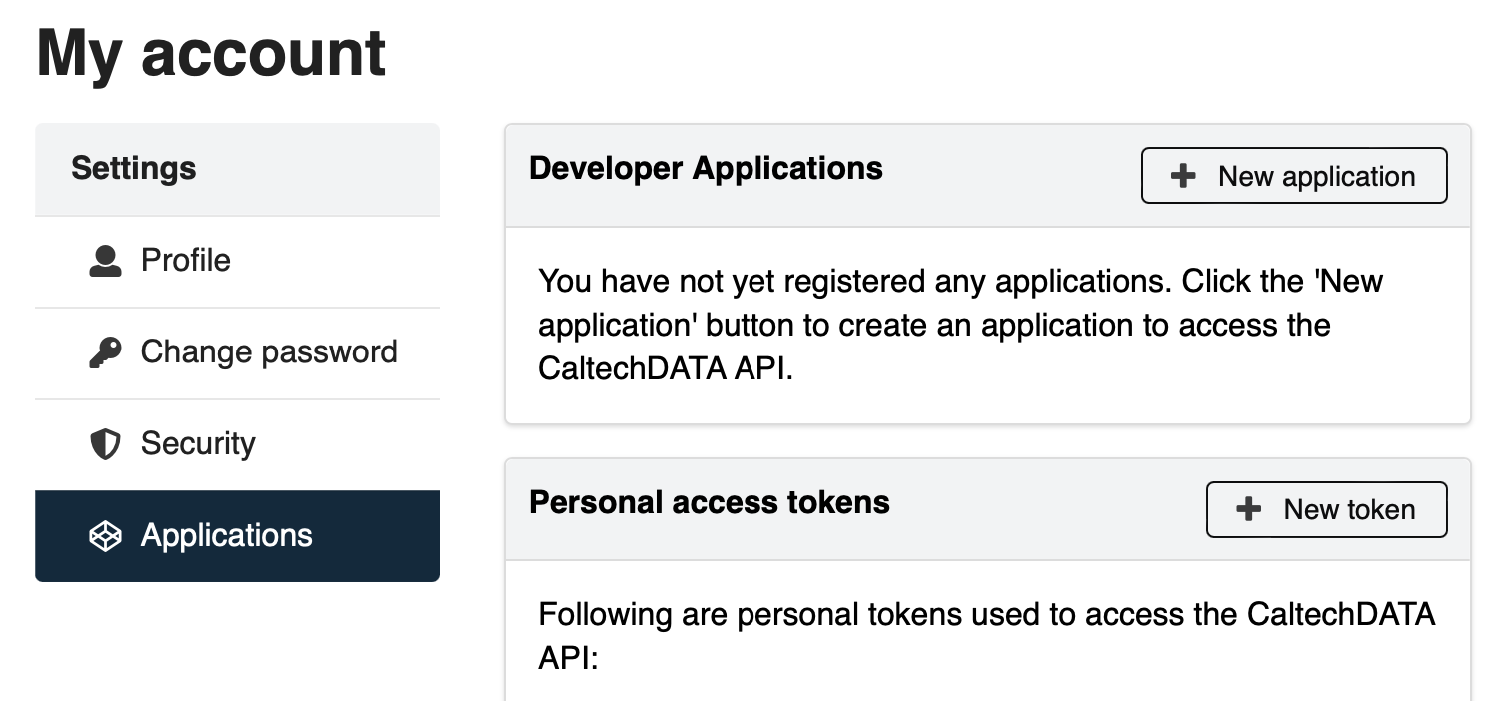
Task: Click the Developer Applications panel heading
Action: [x=706, y=168]
